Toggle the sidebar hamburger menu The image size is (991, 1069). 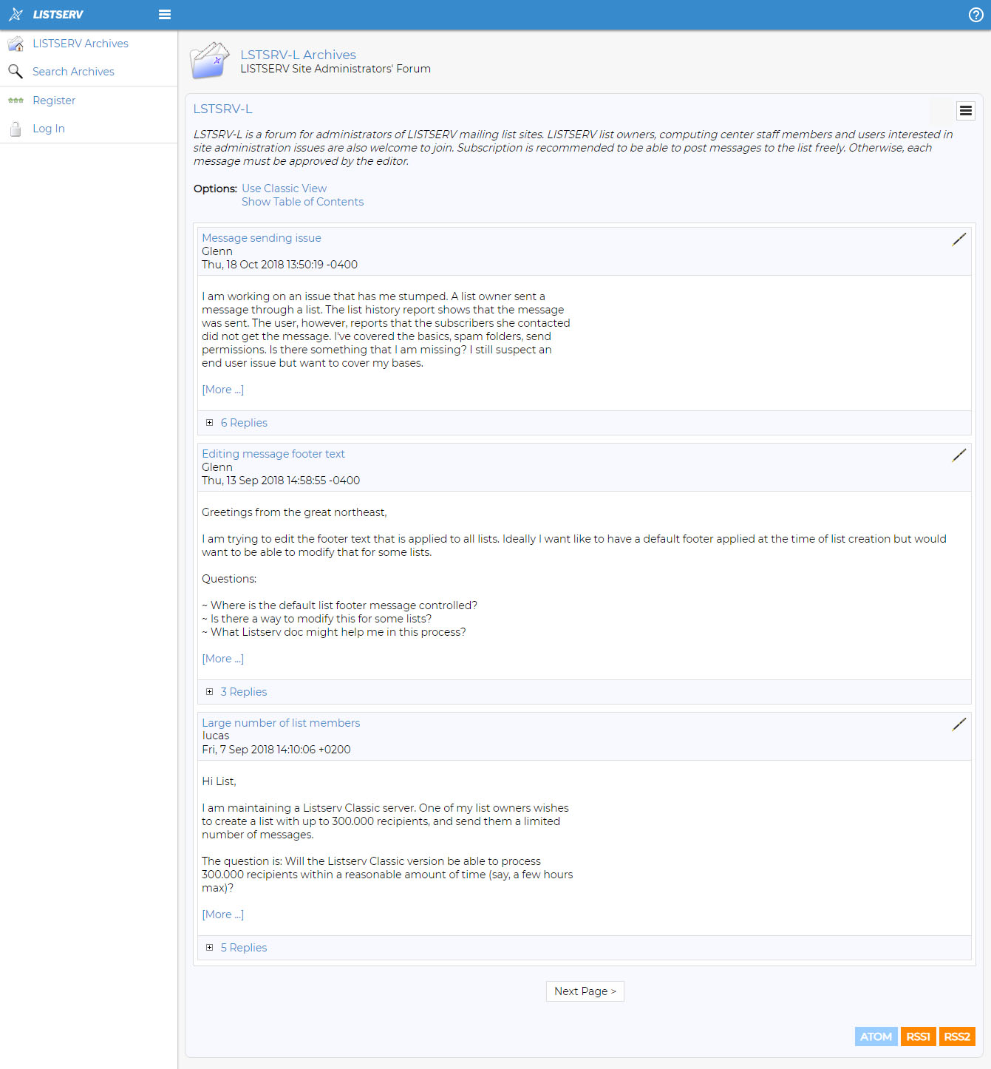pyautogui.click(x=165, y=14)
